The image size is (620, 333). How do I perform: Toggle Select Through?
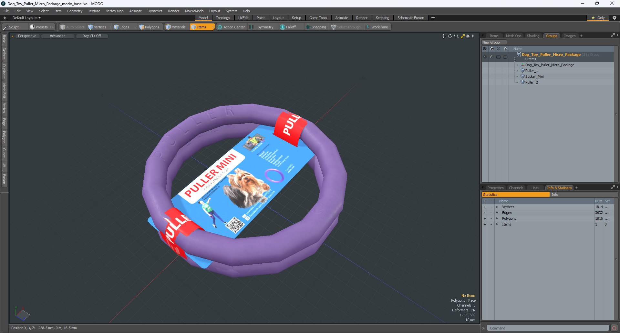(346, 27)
